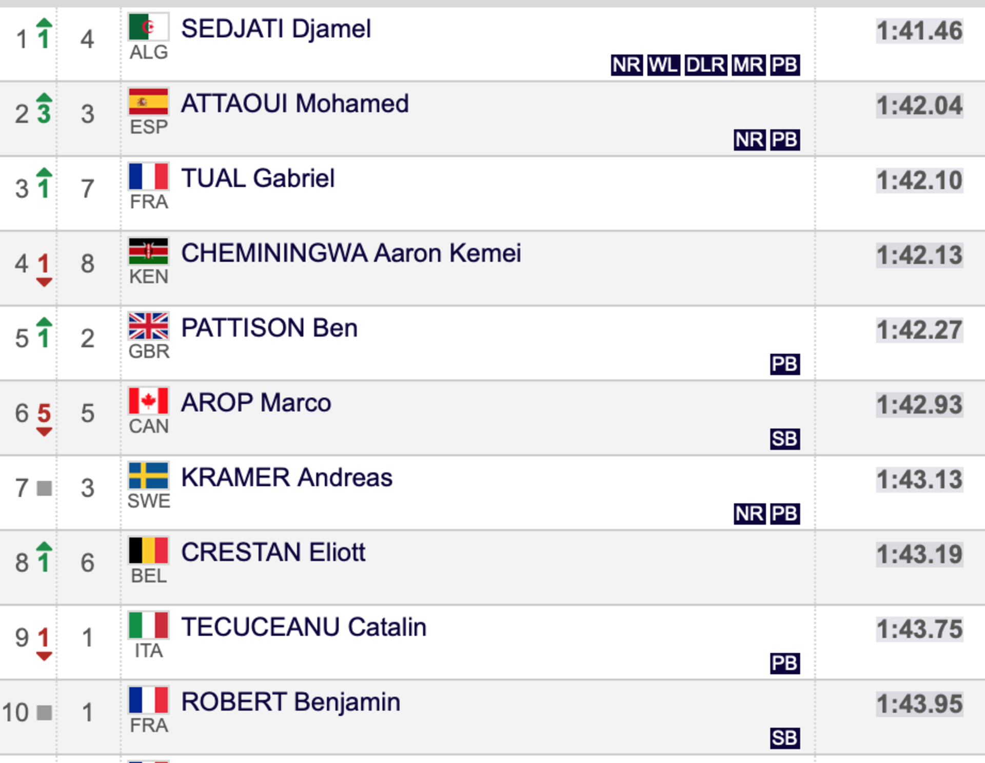Select CHEMININGWA Aaron Kemei's name
The width and height of the screenshot is (985, 763).
(x=351, y=253)
